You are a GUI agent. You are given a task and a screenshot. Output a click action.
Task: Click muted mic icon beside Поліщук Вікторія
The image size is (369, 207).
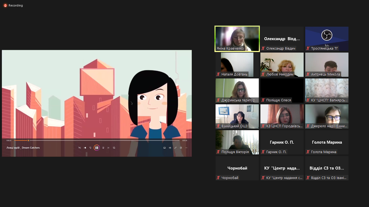[x=218, y=152]
